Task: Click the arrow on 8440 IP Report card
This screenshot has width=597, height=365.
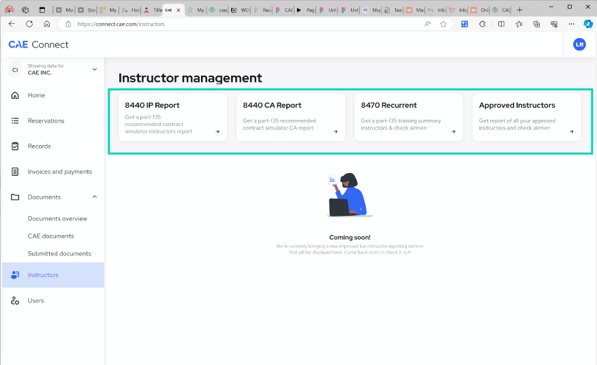Action: (217, 131)
